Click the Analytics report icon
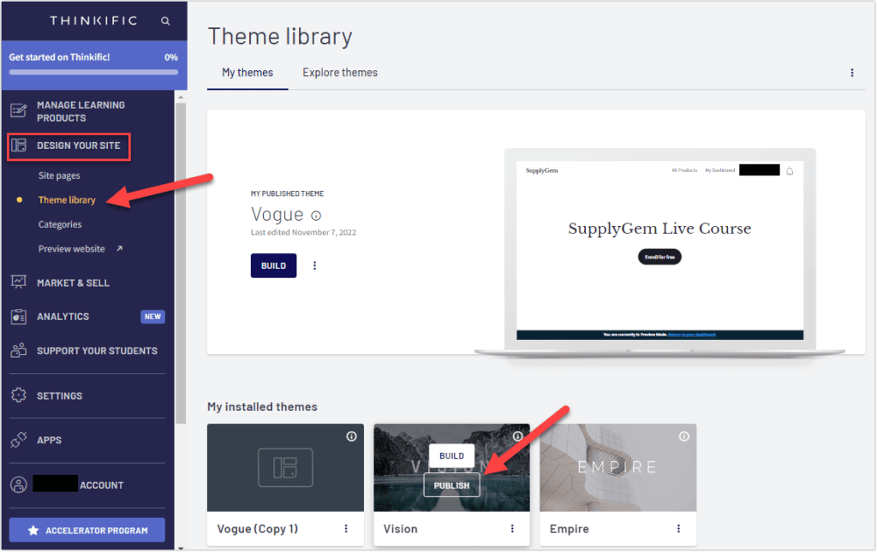The width and height of the screenshot is (877, 552). coord(19,317)
